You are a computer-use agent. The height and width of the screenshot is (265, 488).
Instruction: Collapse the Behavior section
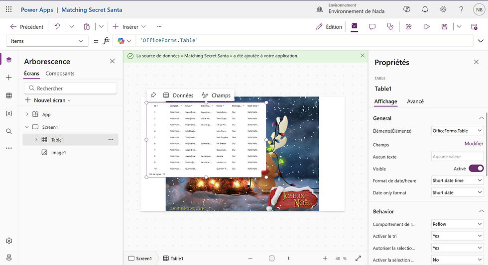point(482,211)
